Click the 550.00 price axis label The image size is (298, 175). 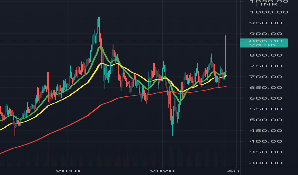(266, 109)
